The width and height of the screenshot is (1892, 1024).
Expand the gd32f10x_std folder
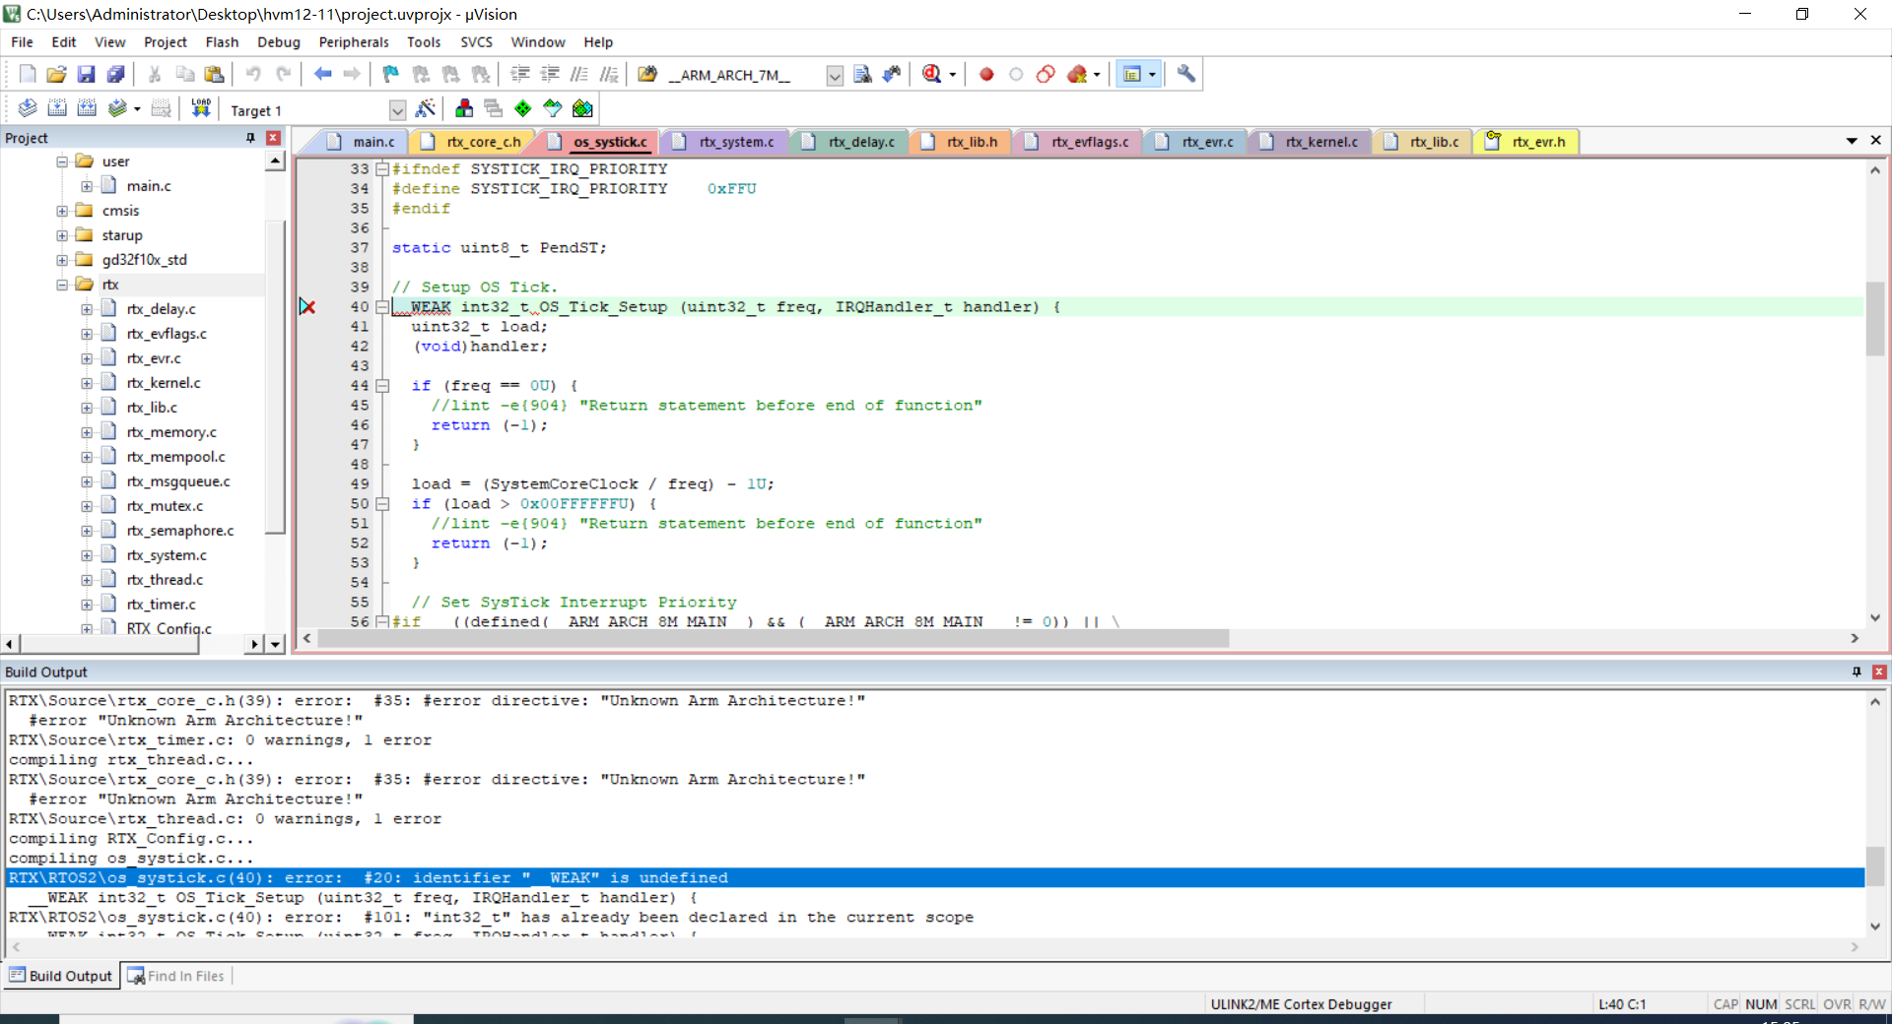tap(62, 260)
